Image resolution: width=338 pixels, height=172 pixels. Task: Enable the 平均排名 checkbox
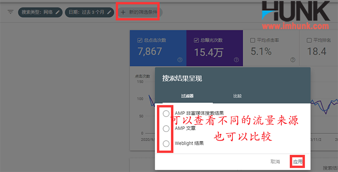(309, 40)
